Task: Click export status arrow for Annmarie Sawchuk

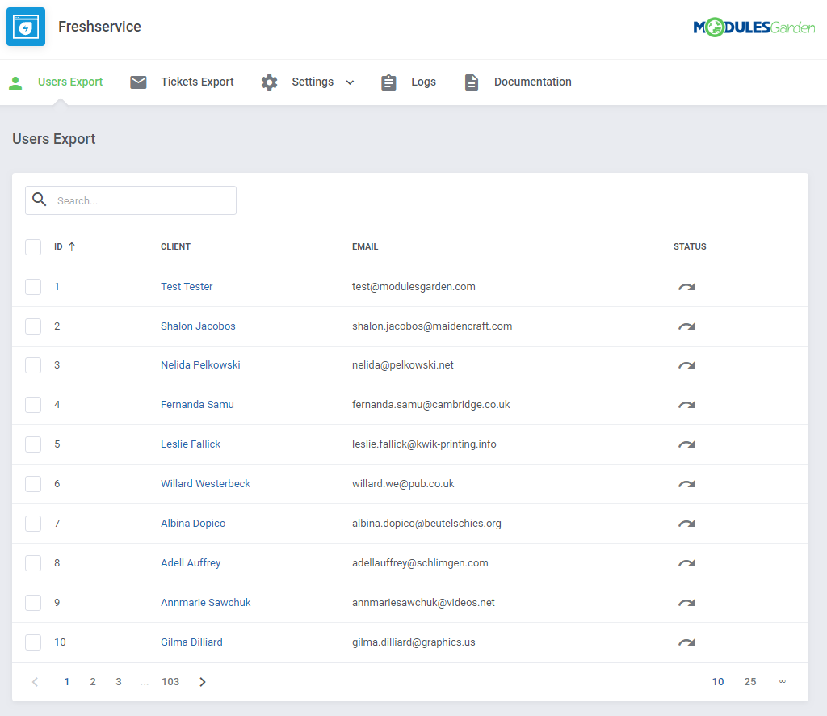Action: (x=686, y=603)
